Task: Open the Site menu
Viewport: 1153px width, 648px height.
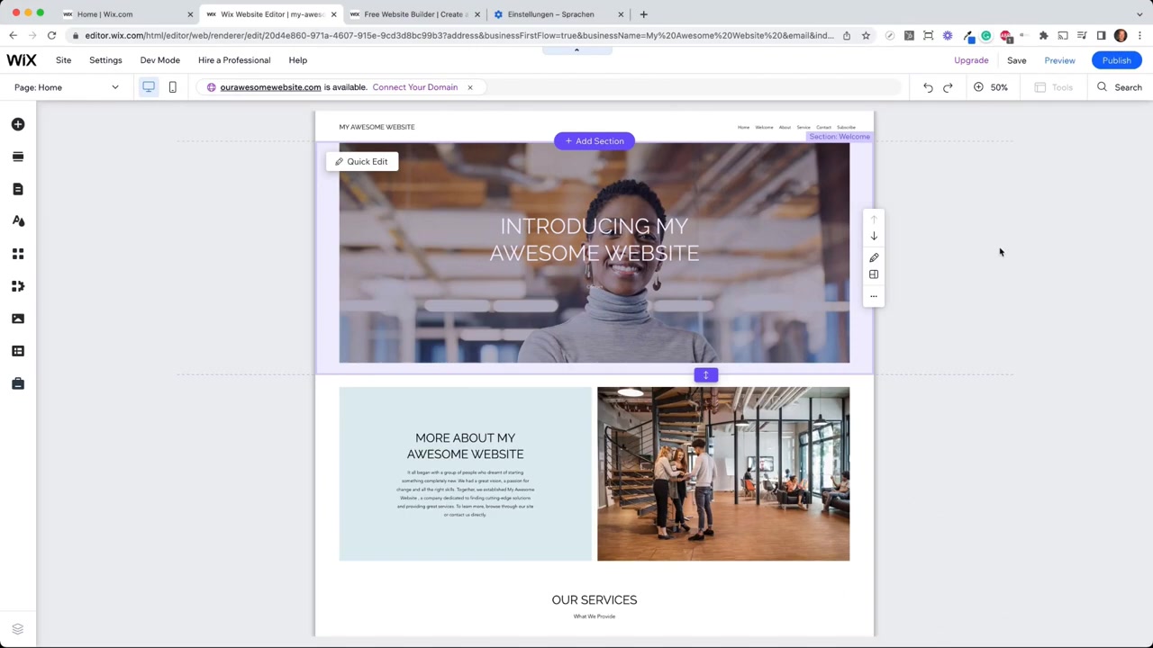Action: coord(63,60)
